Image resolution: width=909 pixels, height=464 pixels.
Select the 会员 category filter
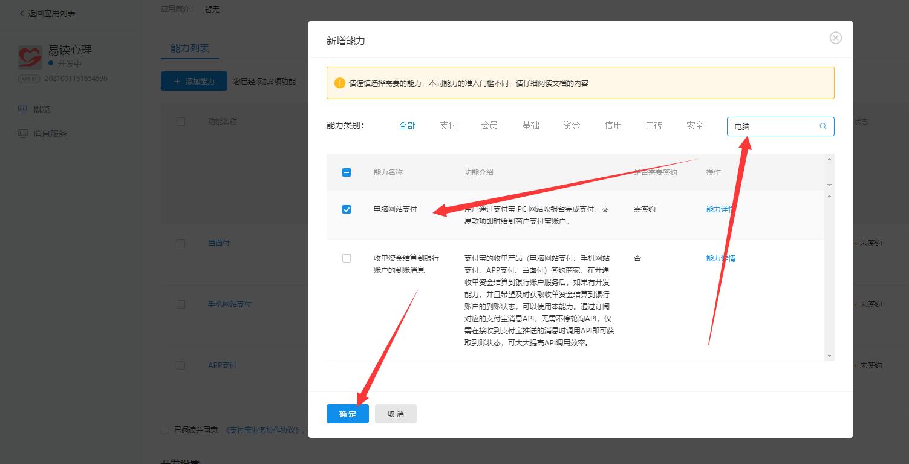489,126
